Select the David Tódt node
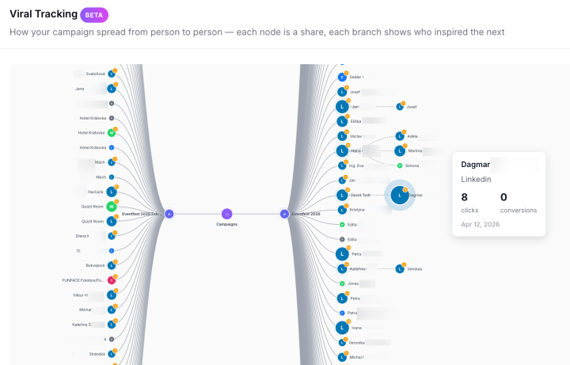Image resolution: width=570 pixels, height=365 pixels. 342,195
